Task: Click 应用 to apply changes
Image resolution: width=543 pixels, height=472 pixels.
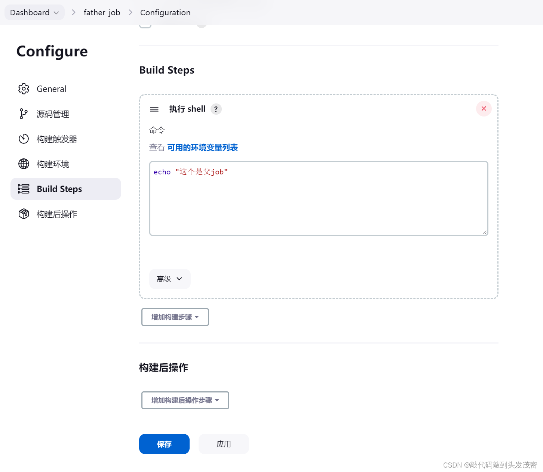Action: click(x=224, y=444)
